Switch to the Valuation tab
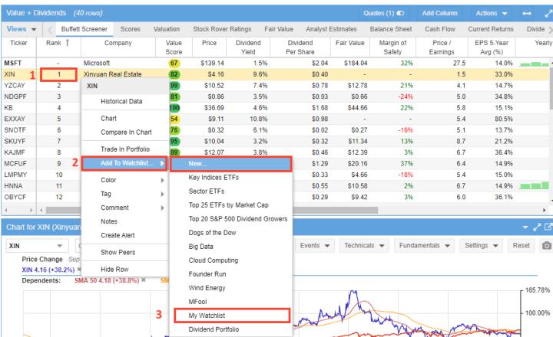 (167, 29)
